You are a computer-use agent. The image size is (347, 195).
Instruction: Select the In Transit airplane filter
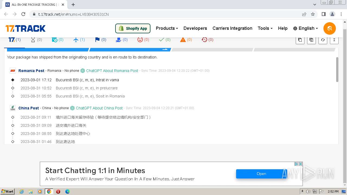79,40
